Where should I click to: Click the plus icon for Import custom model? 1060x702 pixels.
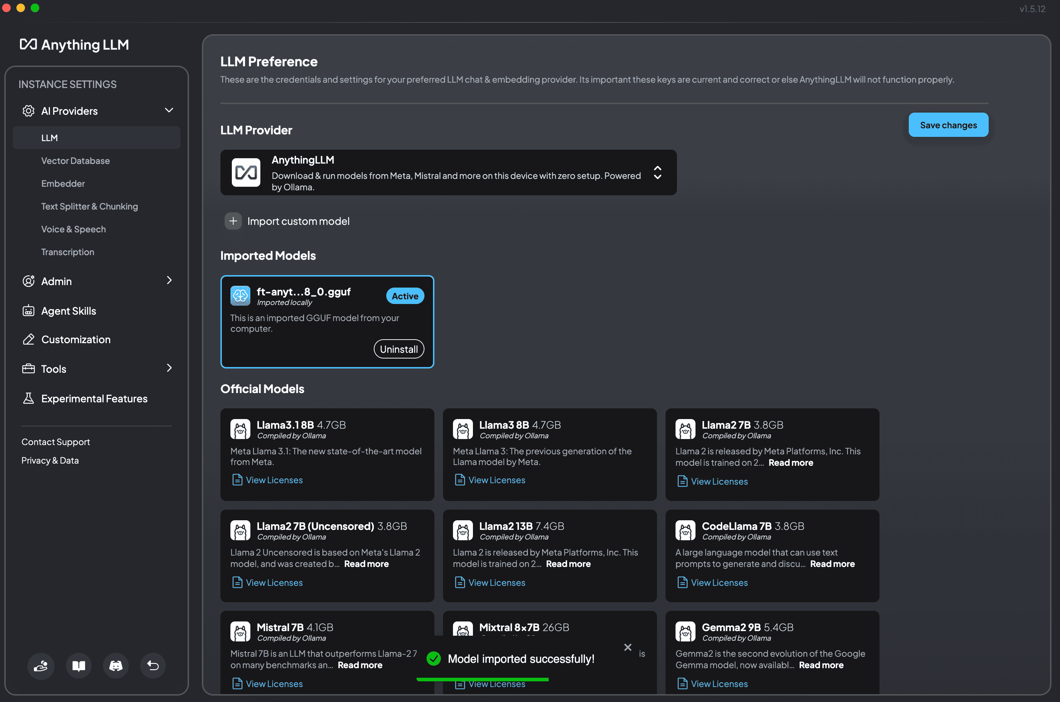pos(233,221)
